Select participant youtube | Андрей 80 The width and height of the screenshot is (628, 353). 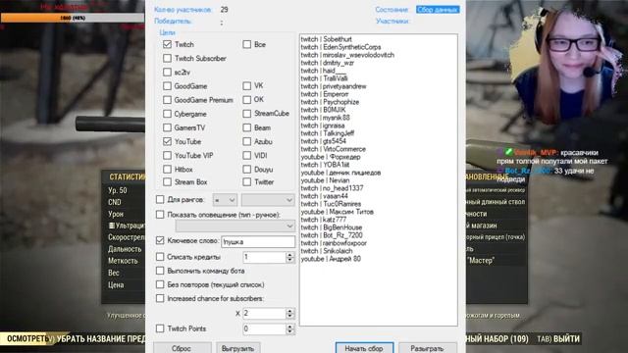(331, 259)
